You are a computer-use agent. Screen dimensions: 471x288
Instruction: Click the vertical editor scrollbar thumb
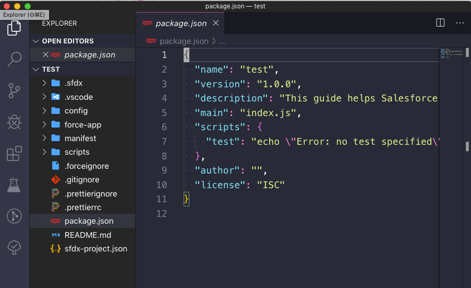click(x=467, y=52)
